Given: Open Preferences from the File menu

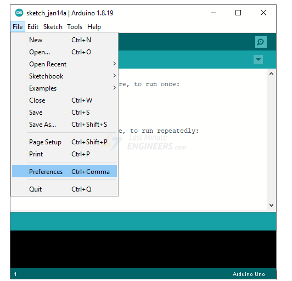Looking at the screenshot, I should [x=64, y=171].
